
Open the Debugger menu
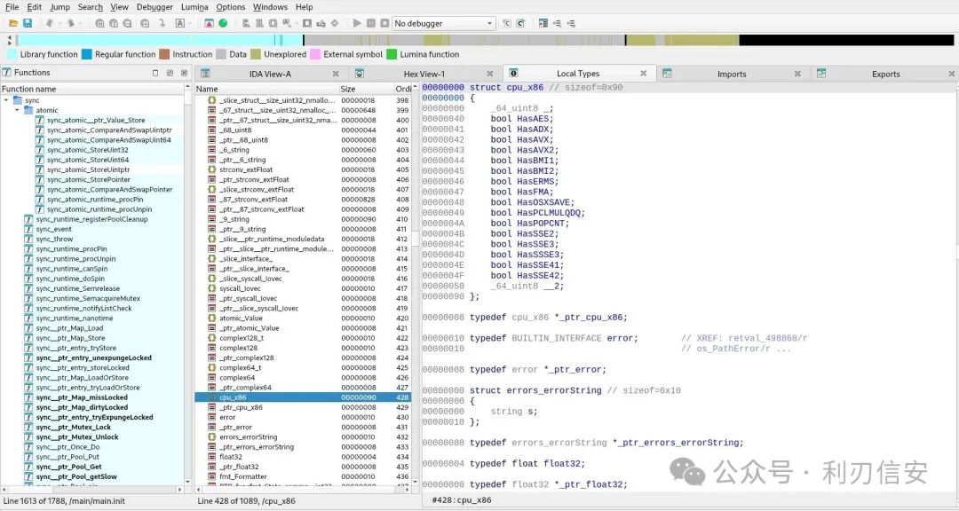(155, 7)
